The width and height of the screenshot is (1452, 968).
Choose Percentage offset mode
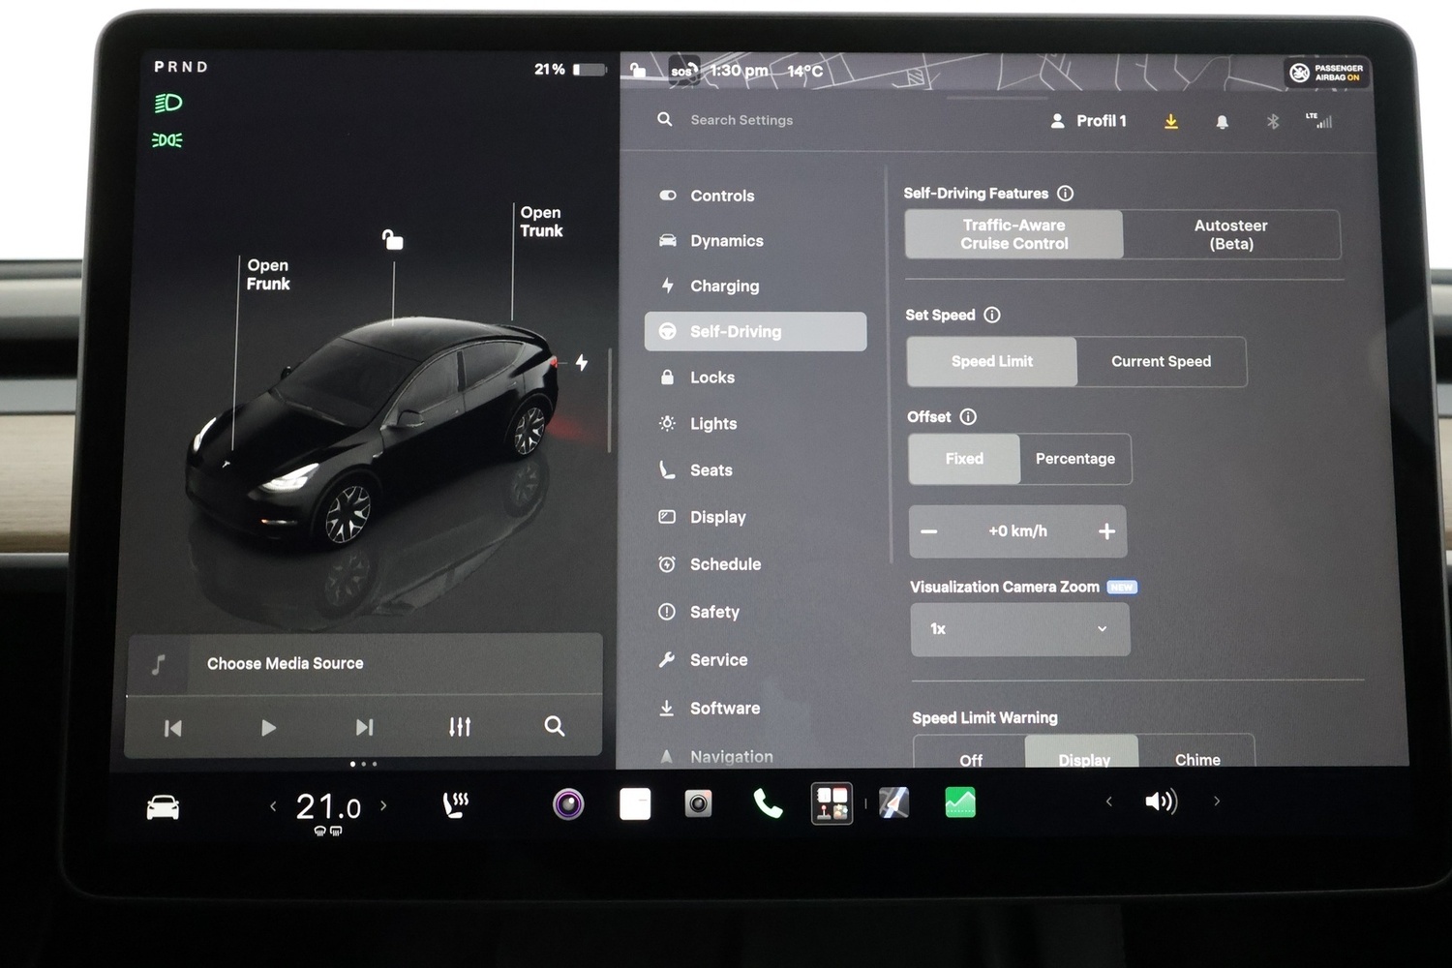tap(1075, 459)
